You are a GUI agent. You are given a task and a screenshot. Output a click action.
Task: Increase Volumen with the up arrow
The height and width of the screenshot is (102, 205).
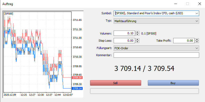point(137,32)
